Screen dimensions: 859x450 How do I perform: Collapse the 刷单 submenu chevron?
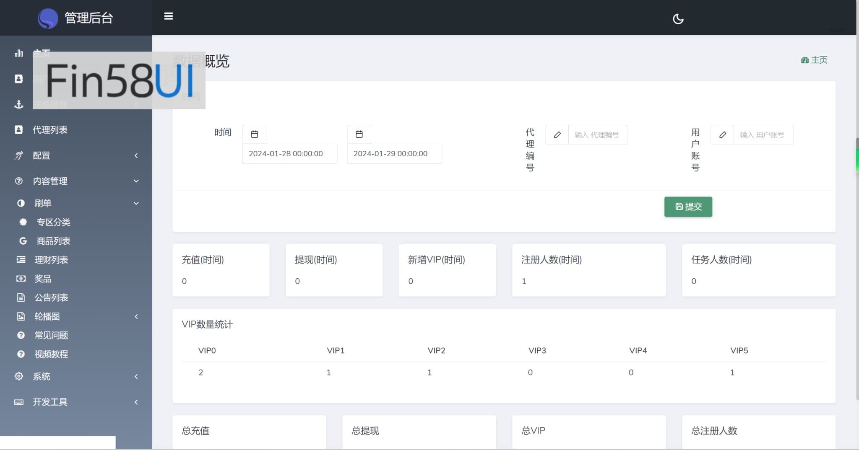click(x=136, y=203)
